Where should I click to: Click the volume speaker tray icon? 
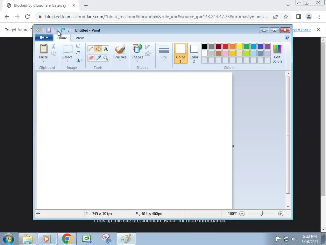click(x=294, y=239)
